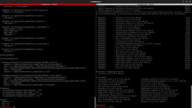Open the terminal group icon in master pane titlebar
Image resolution: width=192 pixels, height=108 pixels.
point(1,4)
